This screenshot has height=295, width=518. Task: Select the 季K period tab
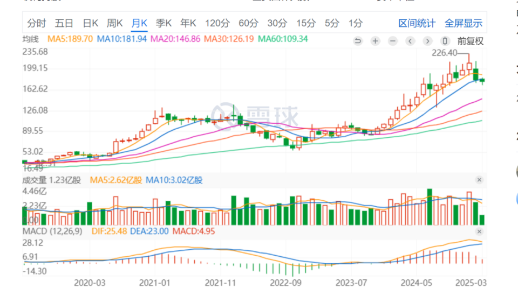[x=163, y=23]
